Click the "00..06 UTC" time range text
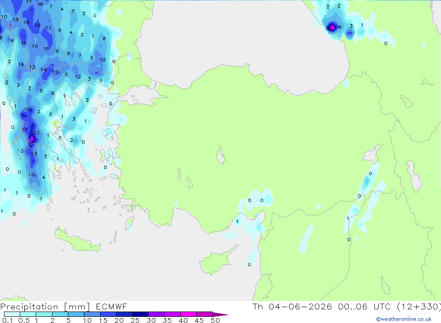This screenshot has width=441, height=323. [364, 307]
